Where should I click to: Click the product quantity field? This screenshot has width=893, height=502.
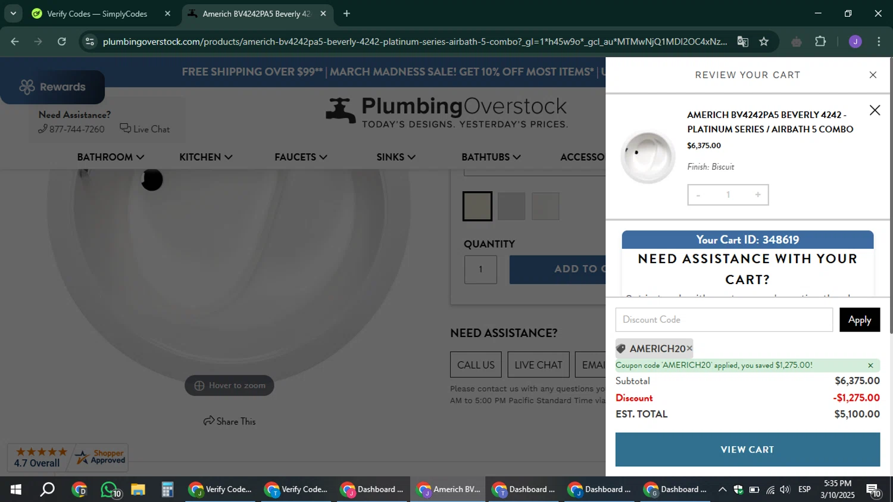pos(480,269)
